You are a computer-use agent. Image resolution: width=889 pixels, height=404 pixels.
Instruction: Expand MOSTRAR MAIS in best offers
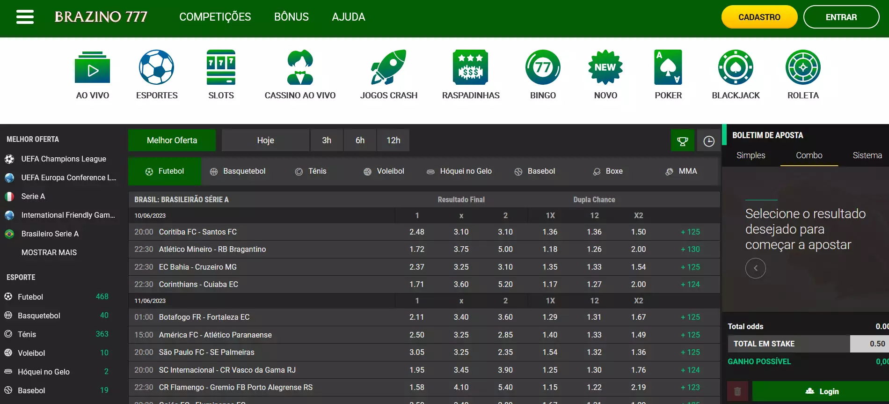point(49,252)
